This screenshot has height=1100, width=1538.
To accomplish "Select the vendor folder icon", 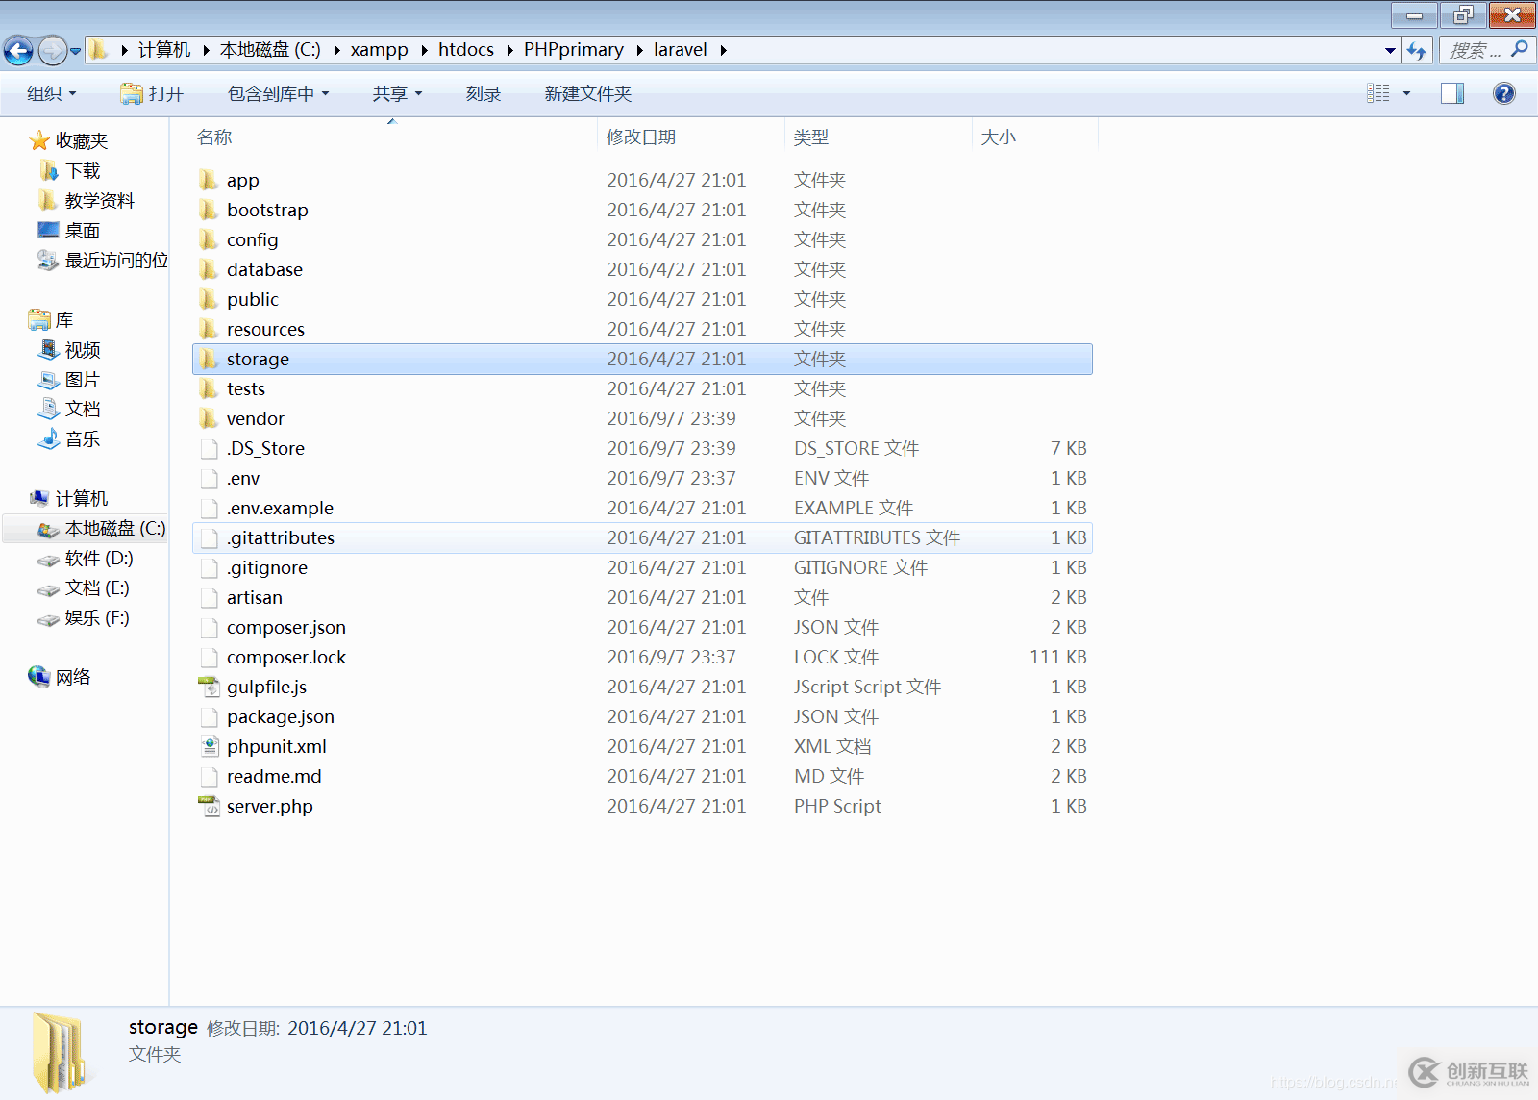I will (x=209, y=418).
